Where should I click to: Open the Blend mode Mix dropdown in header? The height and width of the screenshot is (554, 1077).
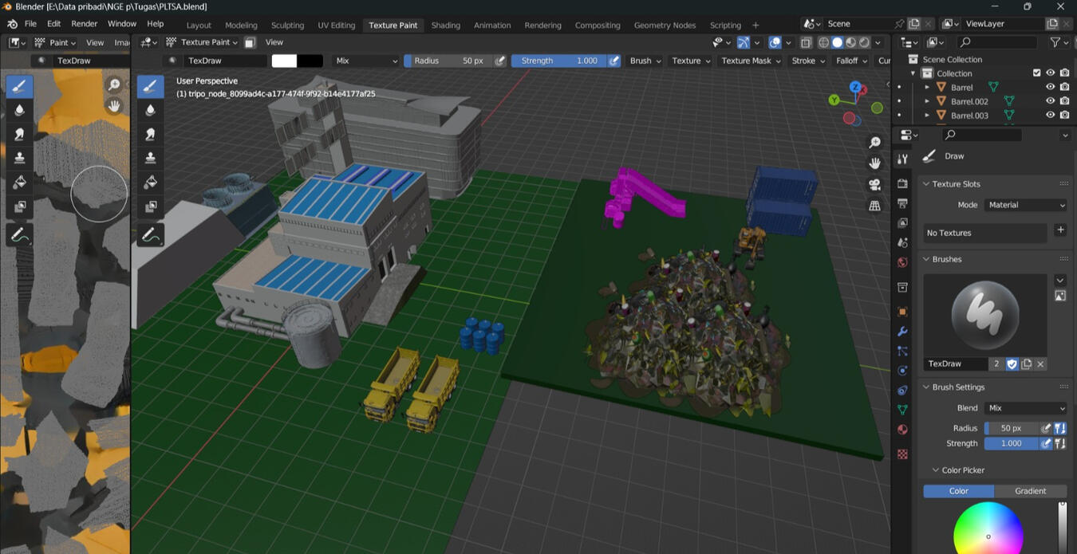pos(365,61)
